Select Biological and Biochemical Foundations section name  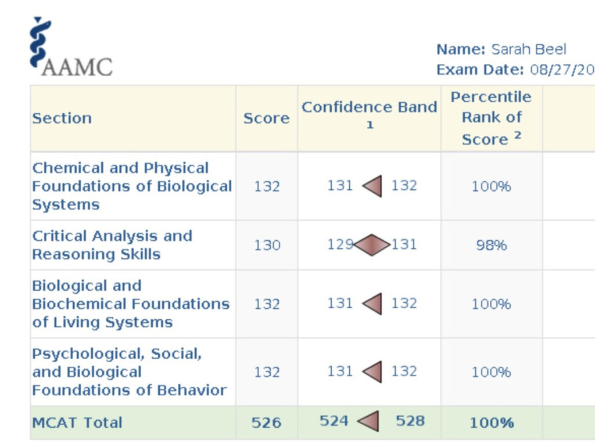pyautogui.click(x=131, y=304)
